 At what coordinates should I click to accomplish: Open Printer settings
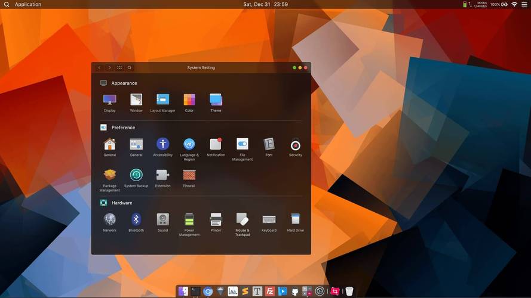pos(216,223)
